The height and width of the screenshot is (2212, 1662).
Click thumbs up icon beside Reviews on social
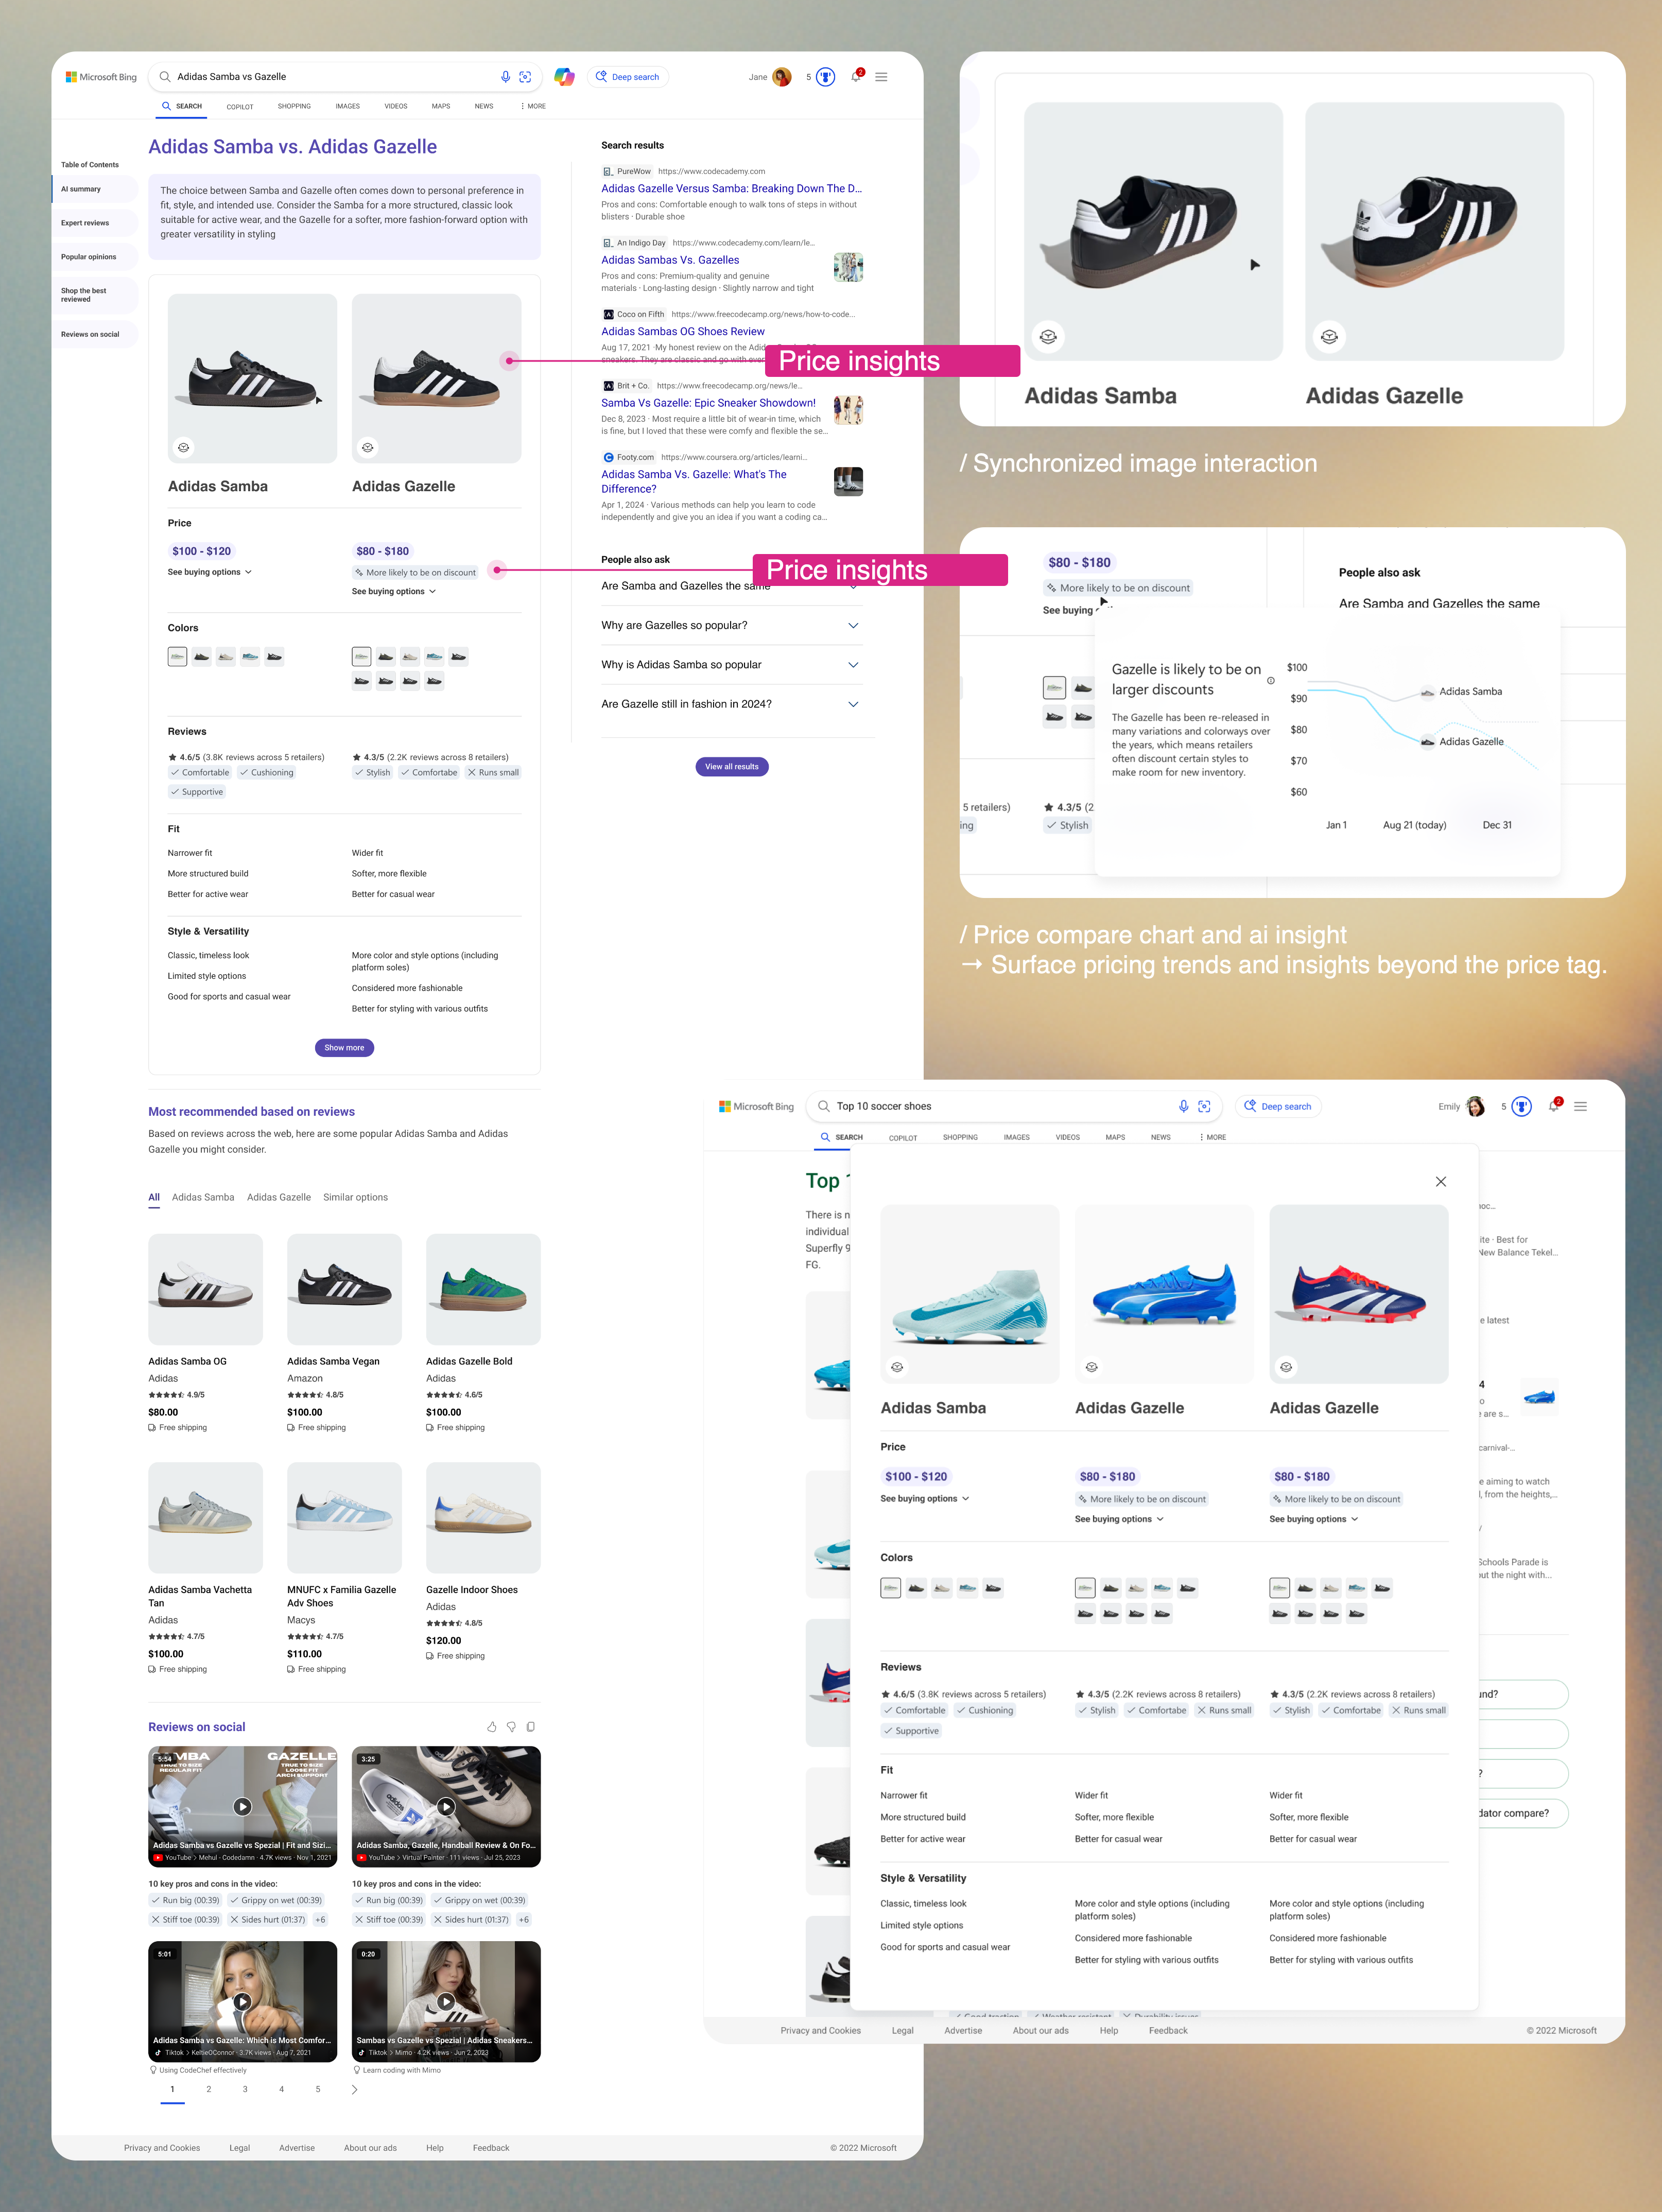click(x=492, y=1727)
